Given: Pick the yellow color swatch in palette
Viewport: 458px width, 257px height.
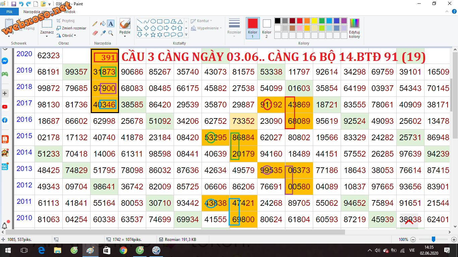Looking at the screenshot, I should [x=314, y=21].
